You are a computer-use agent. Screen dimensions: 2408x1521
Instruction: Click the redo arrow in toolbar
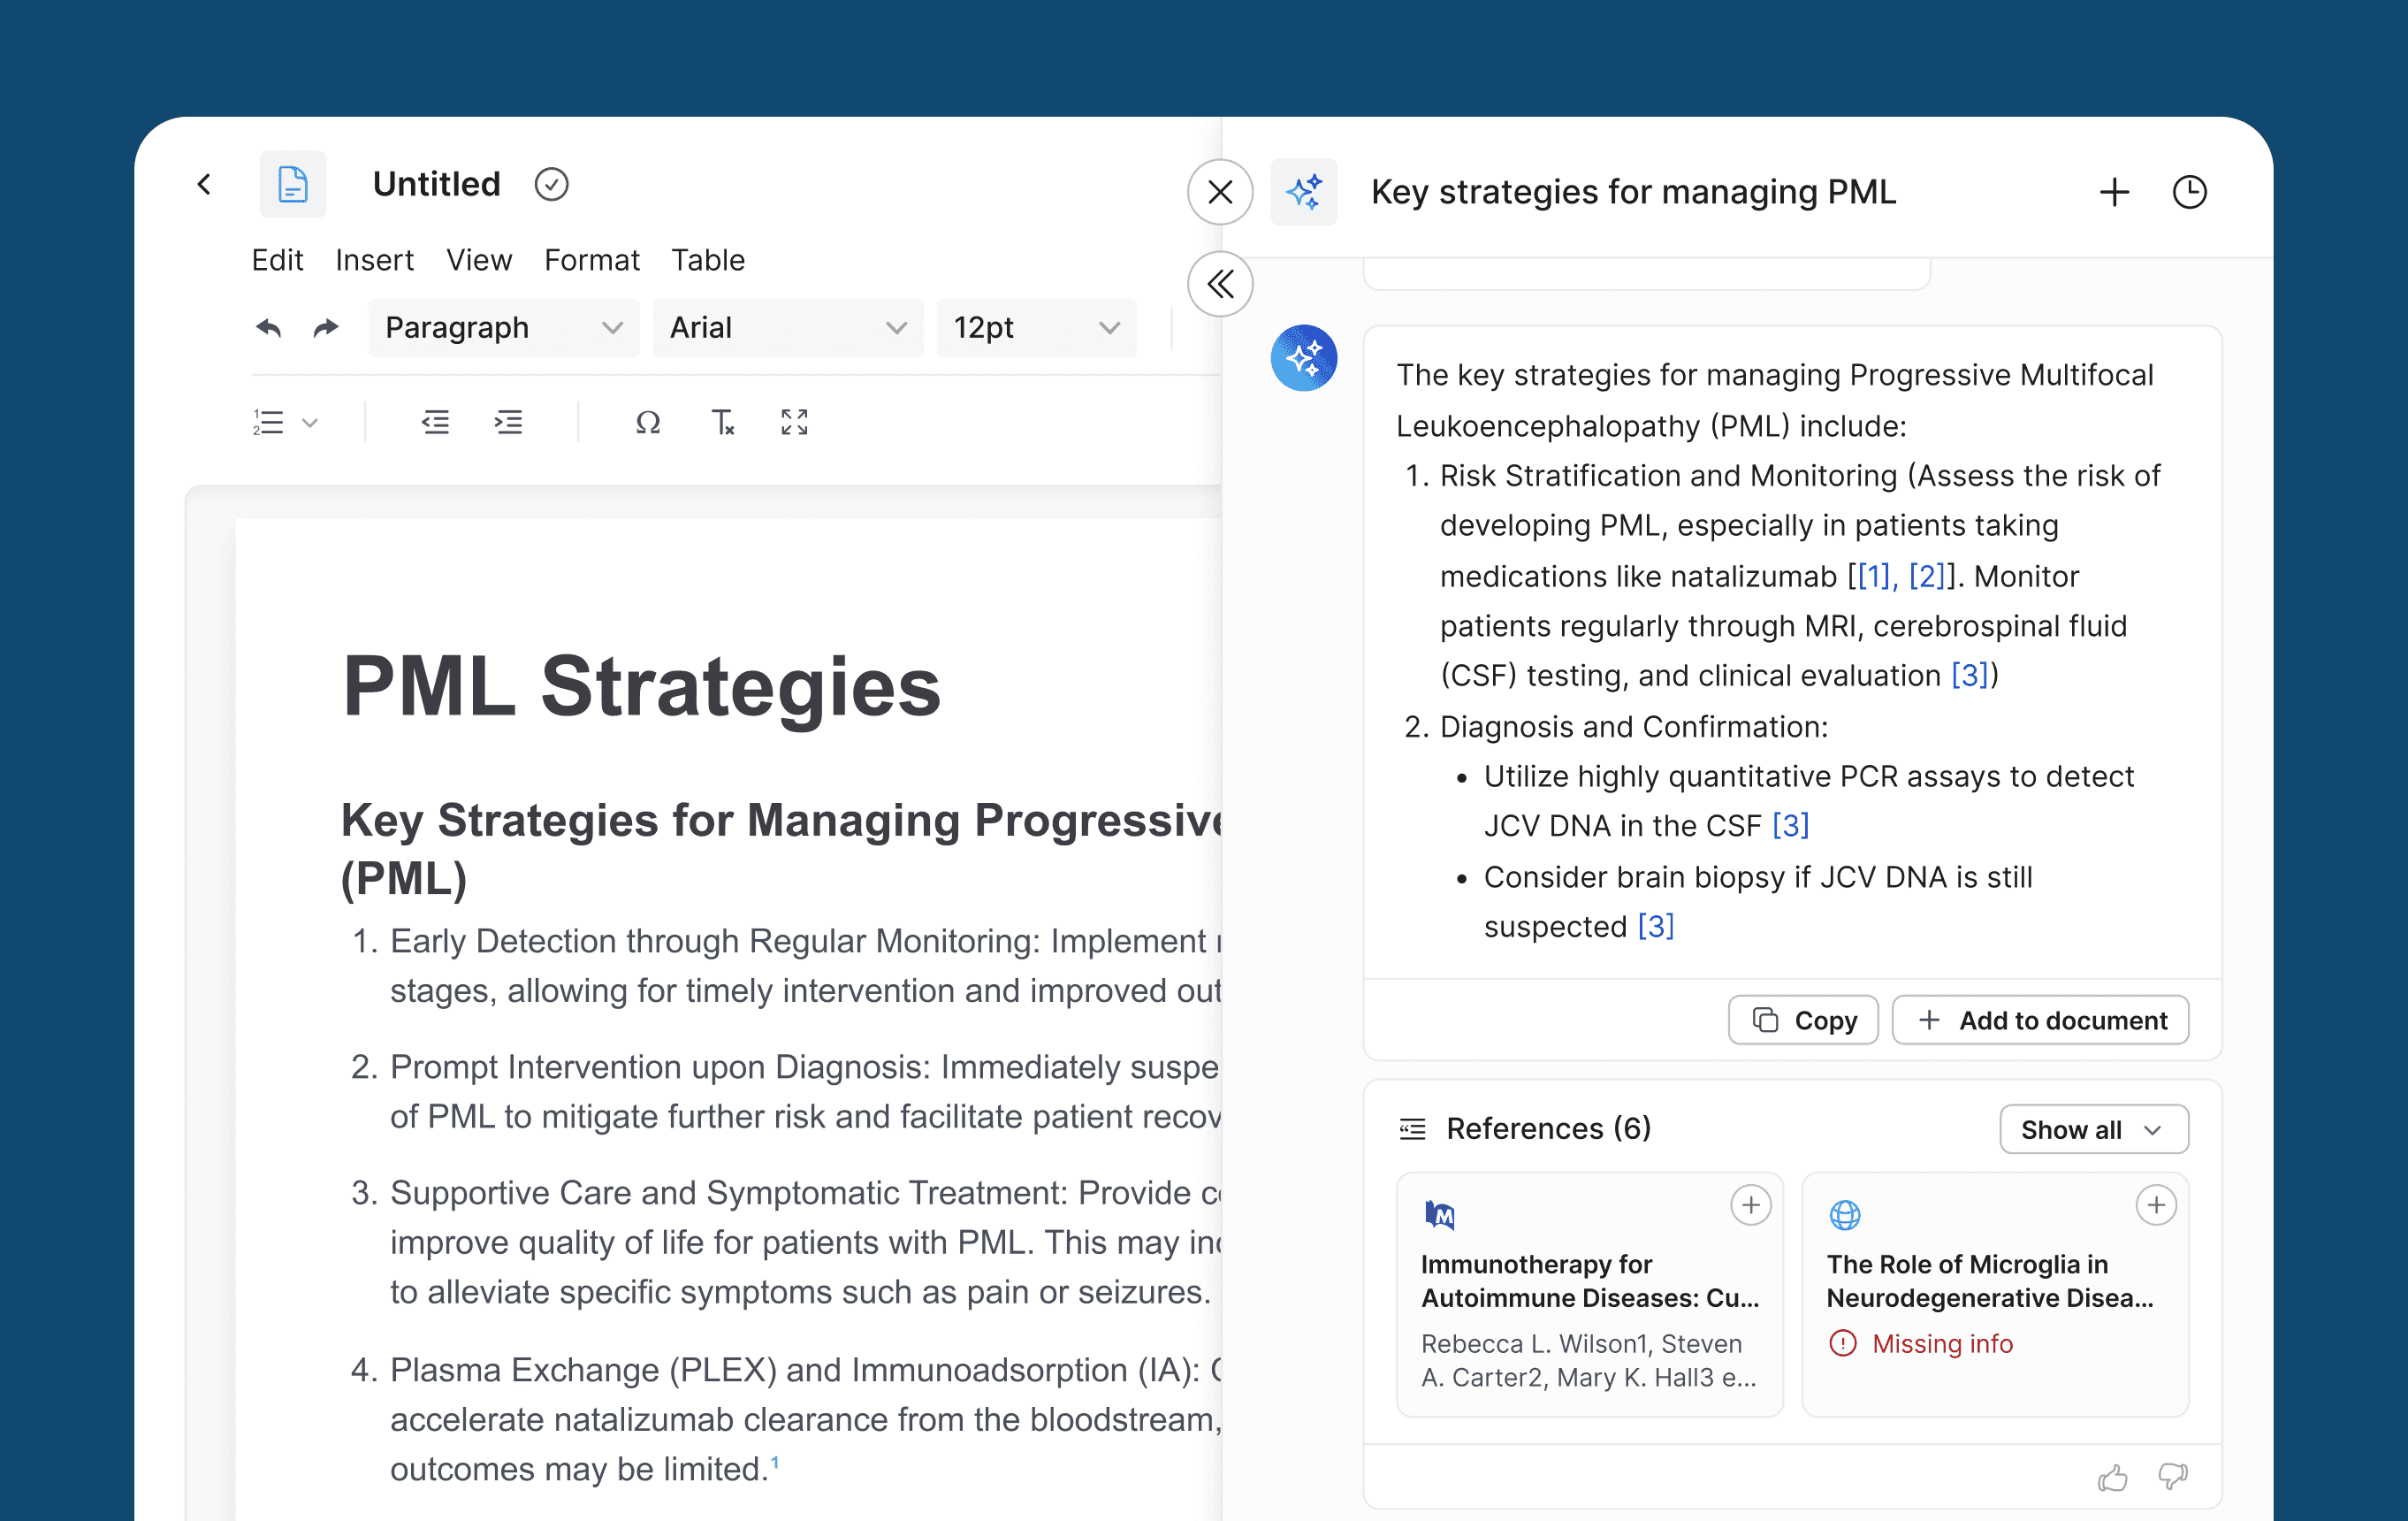[326, 328]
